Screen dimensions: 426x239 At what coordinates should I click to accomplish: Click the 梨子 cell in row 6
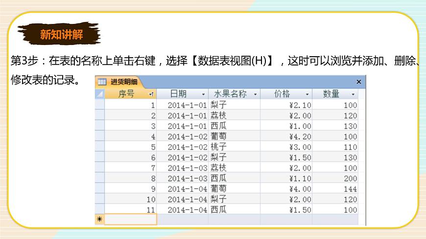[x=234, y=157]
